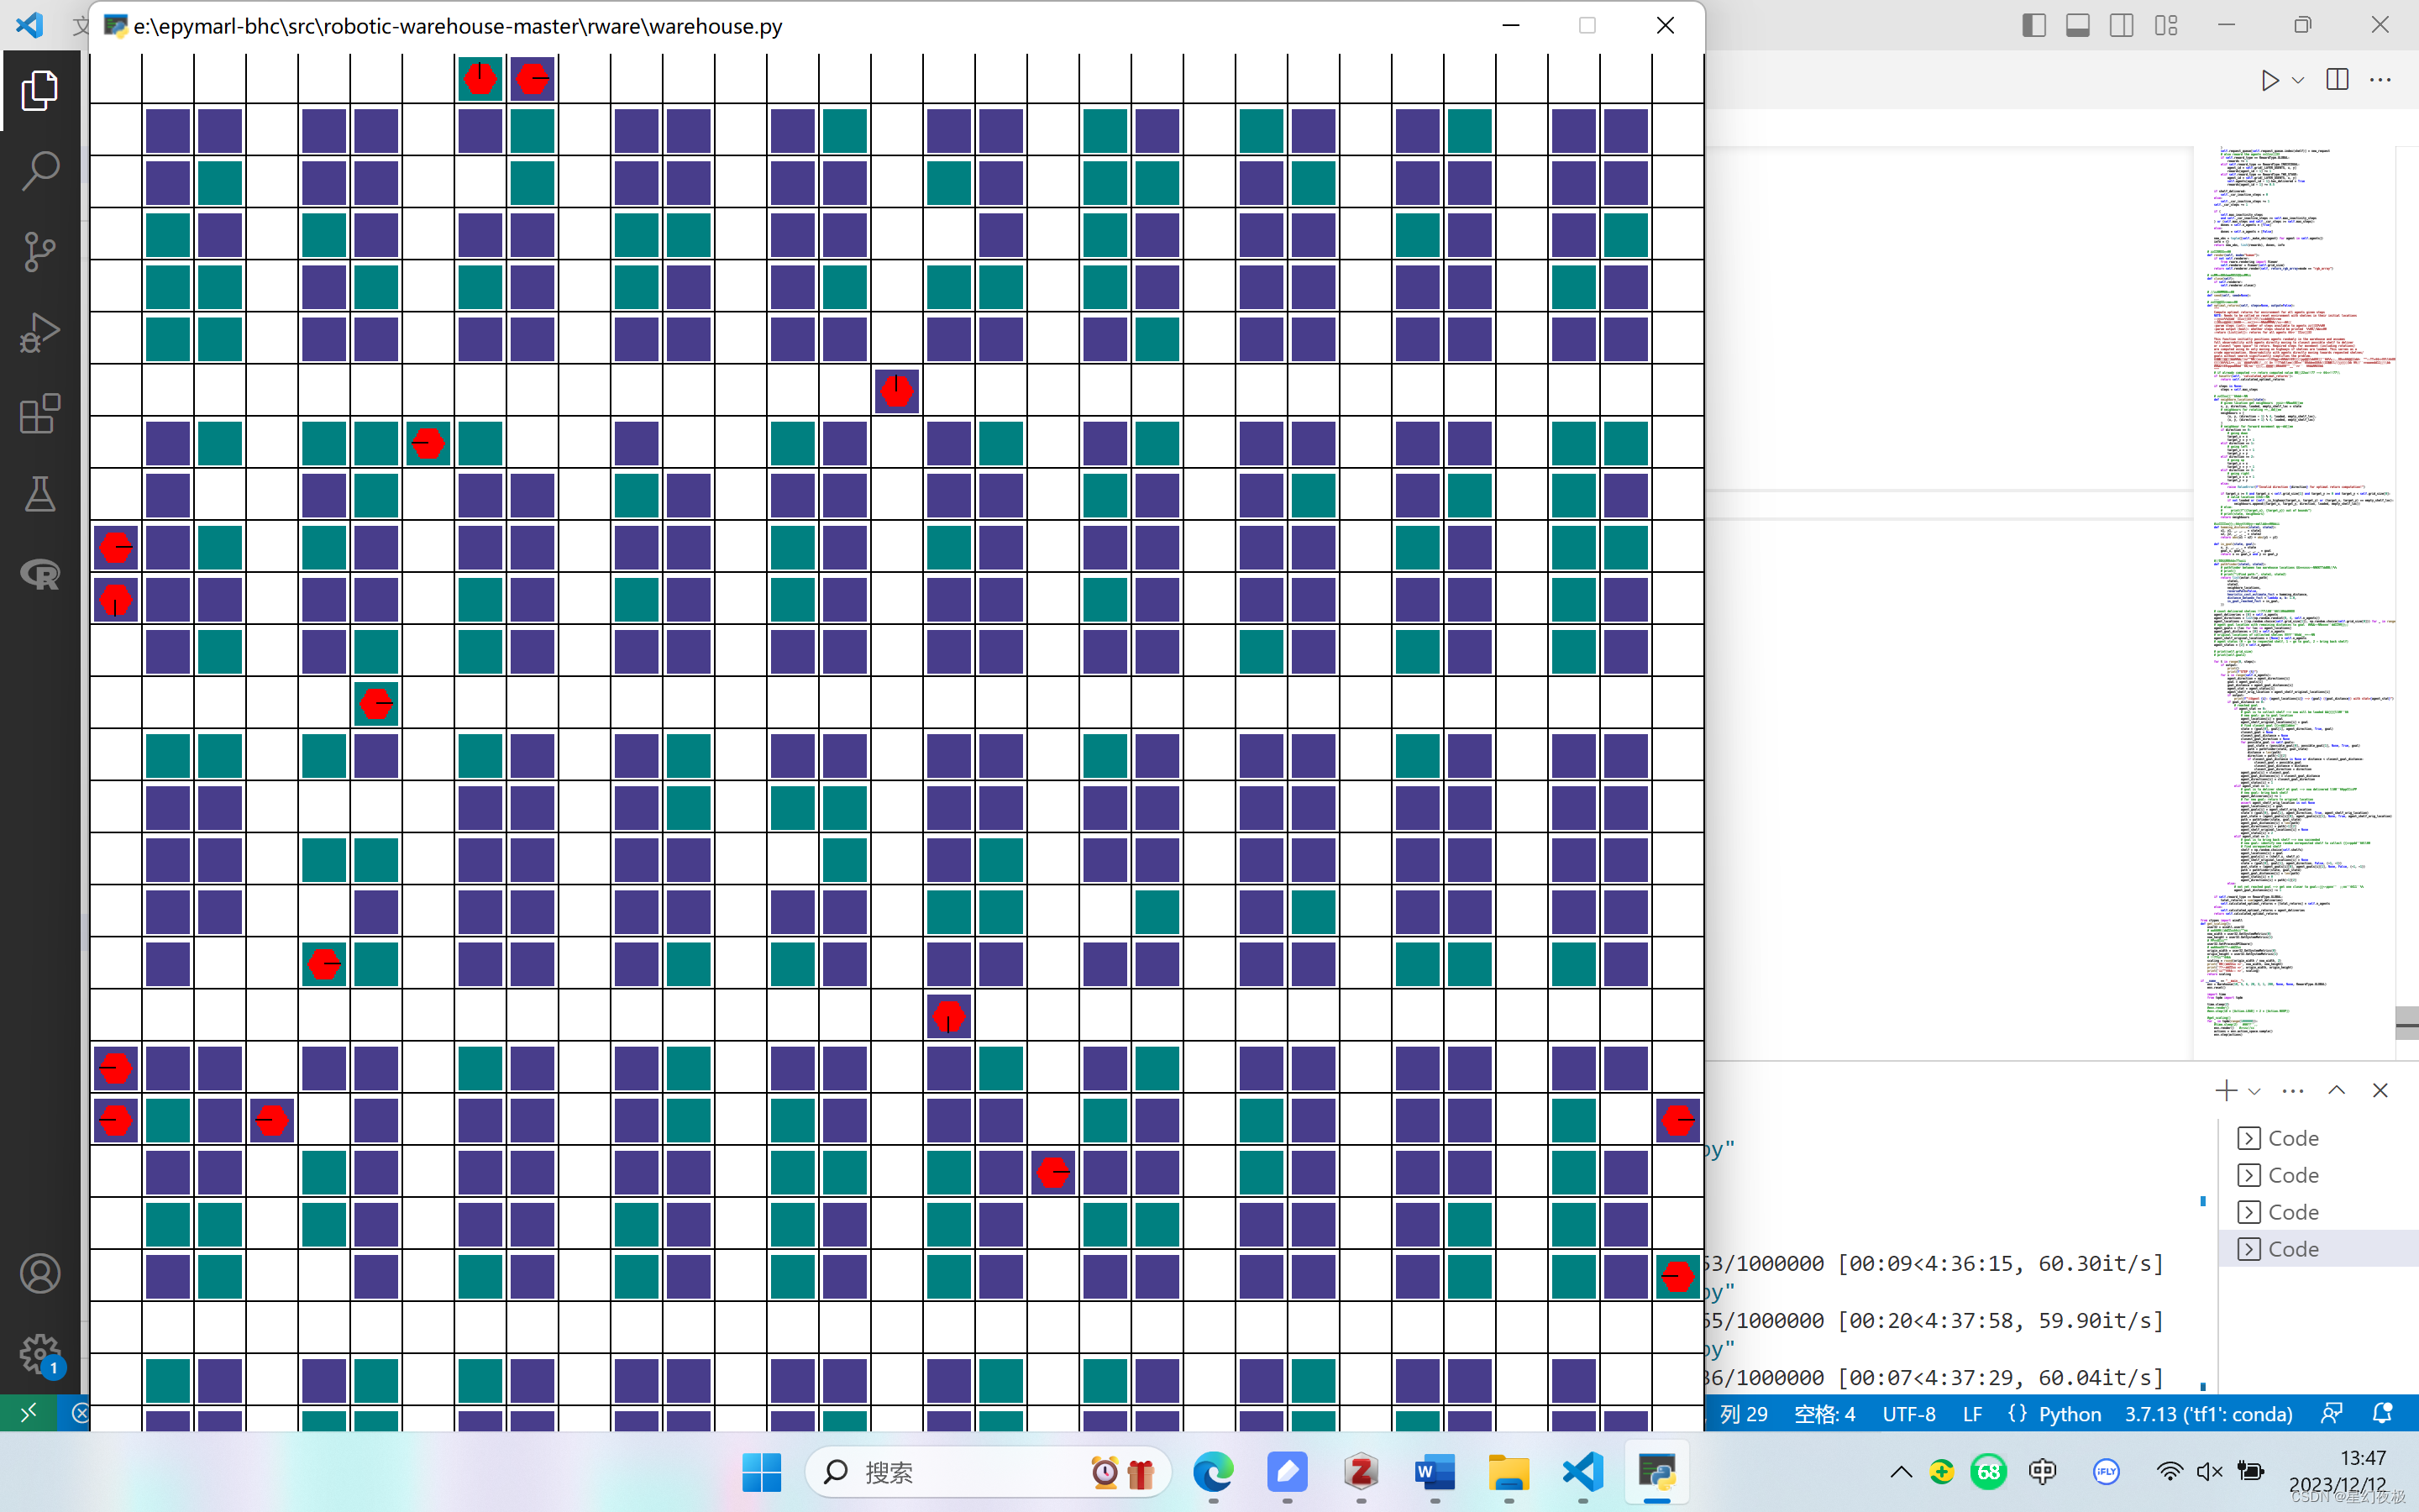The height and width of the screenshot is (1512, 2419).
Task: Toggle the 中 input method indicator
Action: click(2042, 1472)
